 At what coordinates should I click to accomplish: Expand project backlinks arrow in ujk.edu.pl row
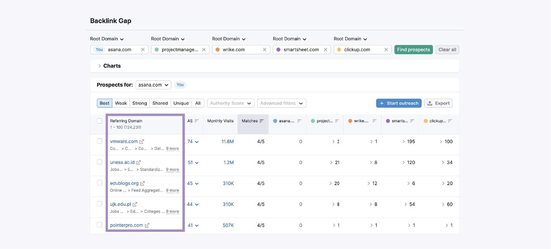pyautogui.click(x=334, y=204)
